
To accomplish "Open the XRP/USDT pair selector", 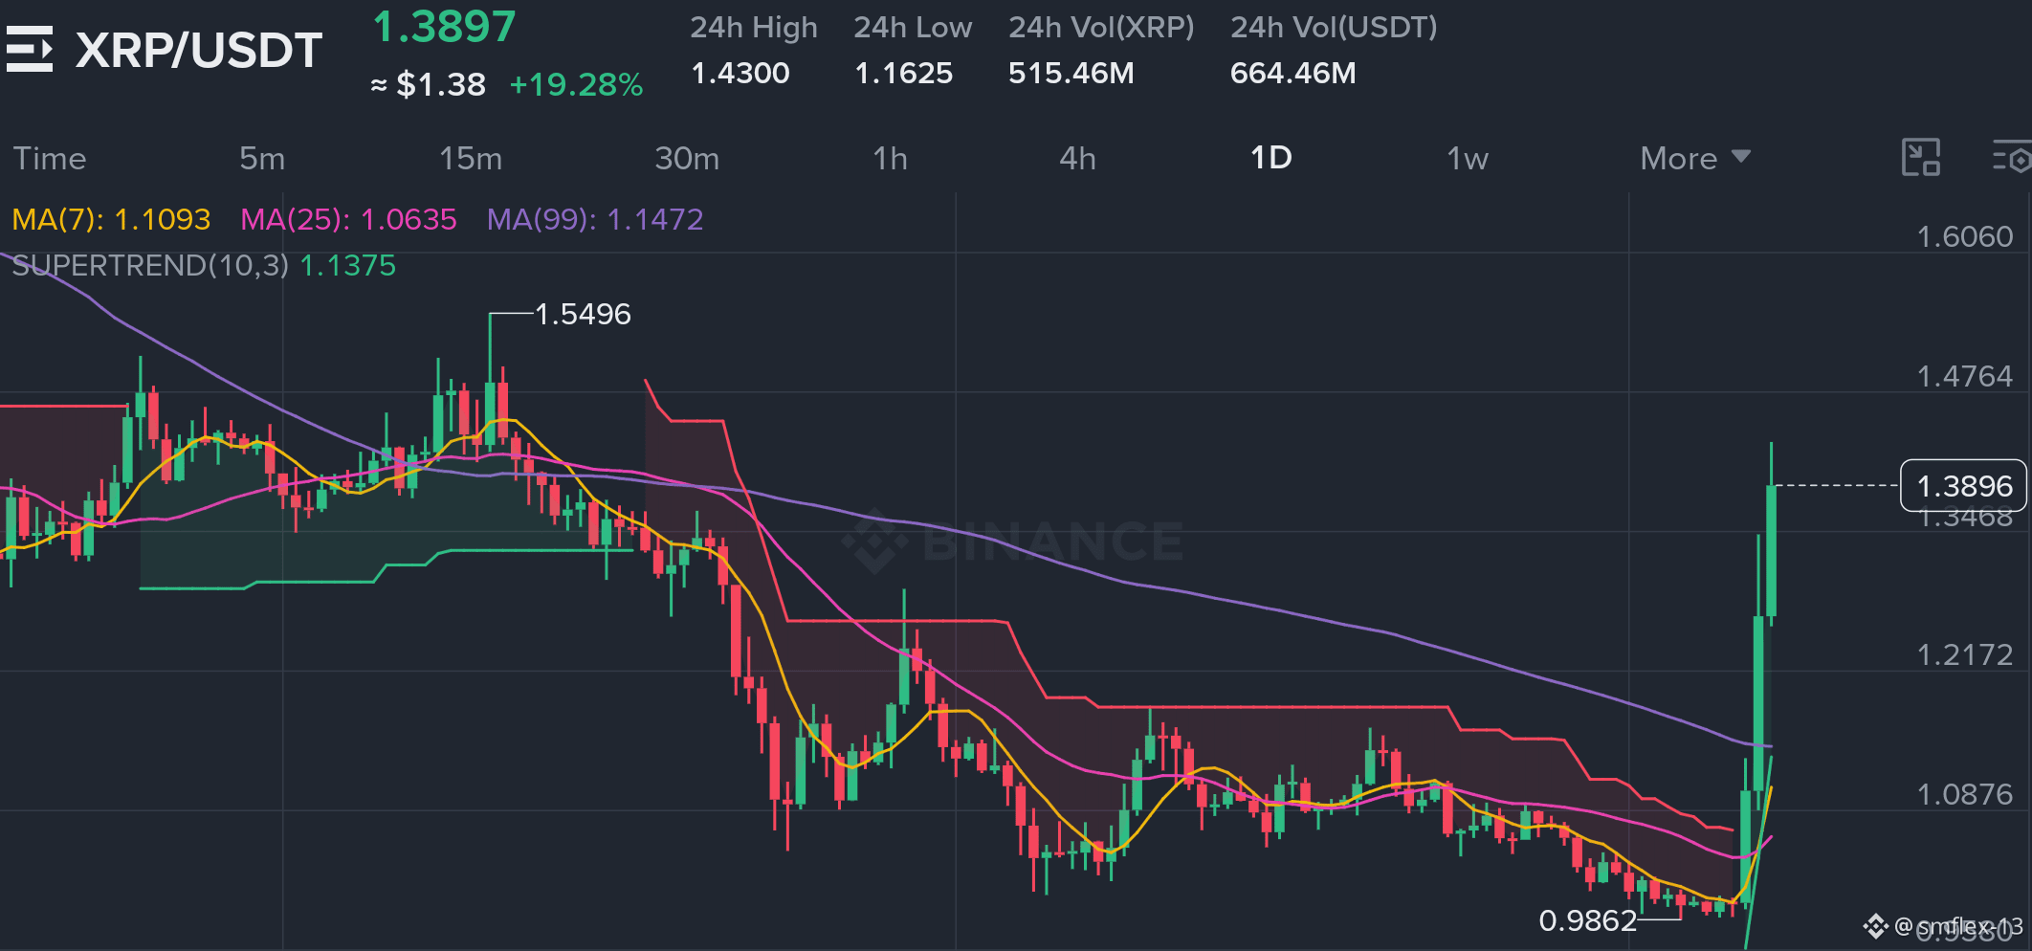I will (x=199, y=51).
